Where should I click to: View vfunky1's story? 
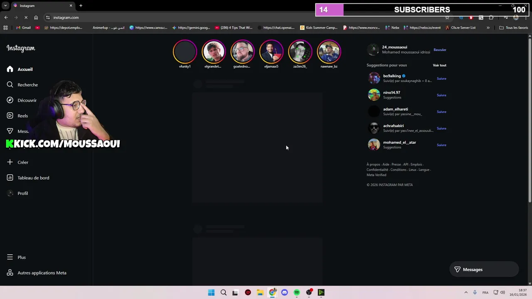(x=185, y=51)
